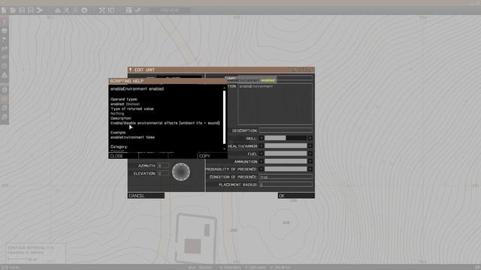
Task: Click the Initialization text box
Action: pos(275,104)
